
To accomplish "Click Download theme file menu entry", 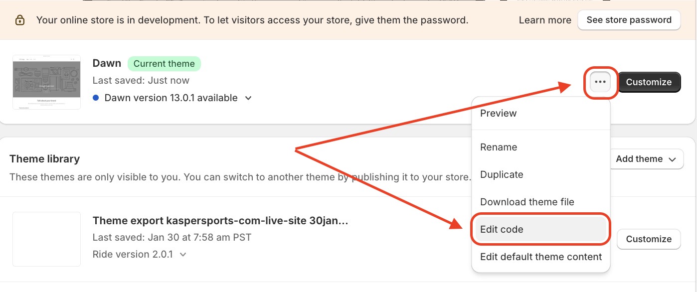I will click(527, 202).
